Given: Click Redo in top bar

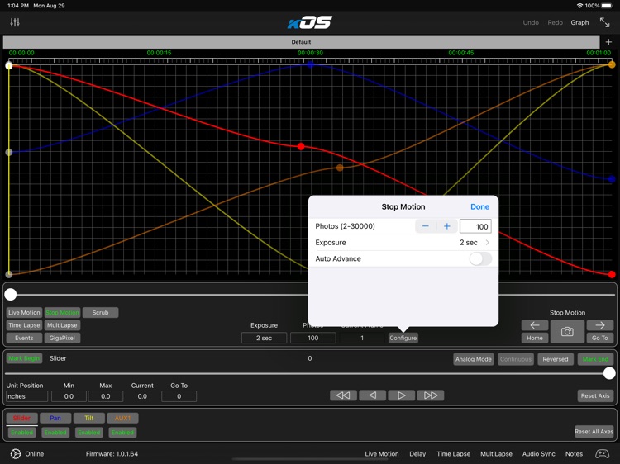Looking at the screenshot, I should [556, 22].
